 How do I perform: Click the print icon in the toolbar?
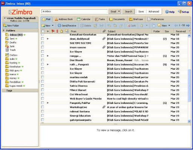point(101,25)
